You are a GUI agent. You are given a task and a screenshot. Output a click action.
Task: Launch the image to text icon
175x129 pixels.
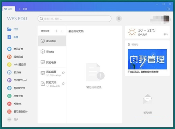point(9,88)
